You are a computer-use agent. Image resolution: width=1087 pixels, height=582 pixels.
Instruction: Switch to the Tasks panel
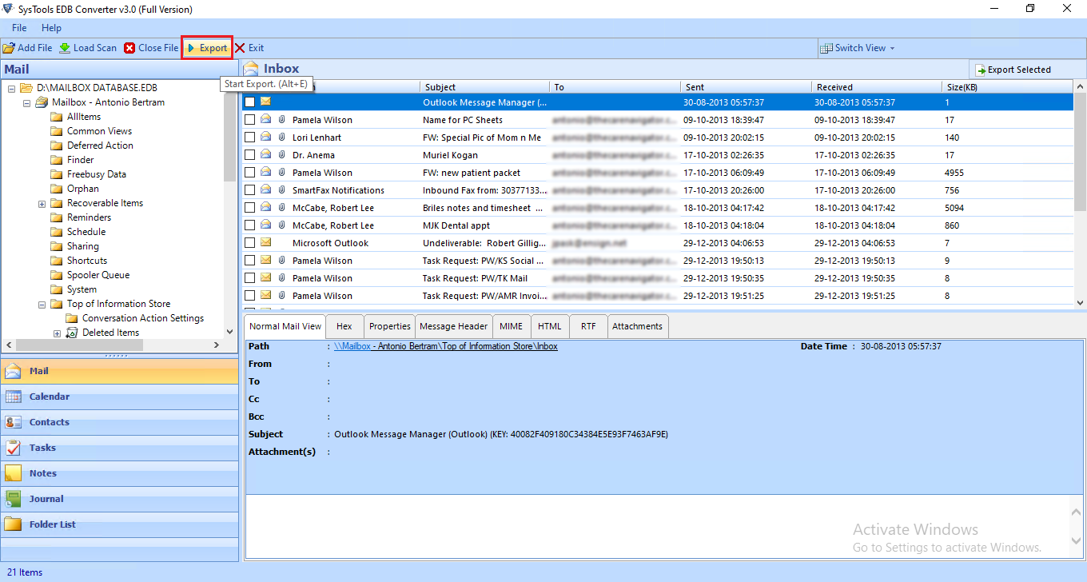click(x=120, y=448)
